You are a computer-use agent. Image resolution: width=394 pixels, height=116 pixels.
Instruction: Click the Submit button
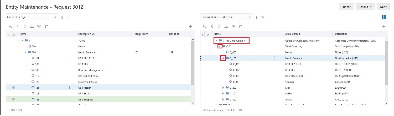(x=346, y=7)
